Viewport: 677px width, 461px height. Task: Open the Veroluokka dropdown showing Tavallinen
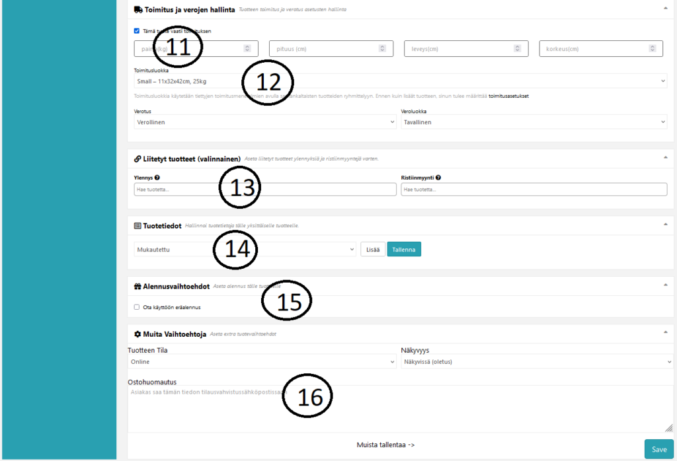534,122
